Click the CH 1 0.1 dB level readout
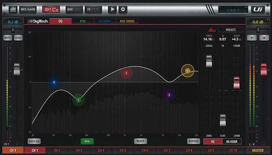The height and width of the screenshot is (155, 272). 13,22
